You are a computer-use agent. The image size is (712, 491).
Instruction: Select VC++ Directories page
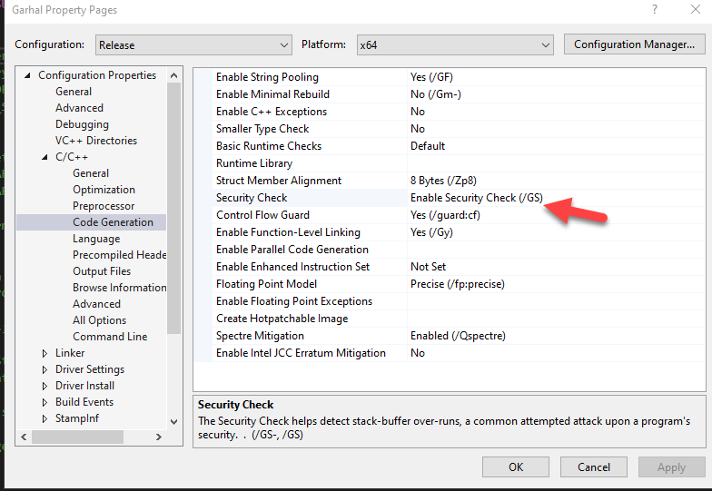pyautogui.click(x=96, y=141)
